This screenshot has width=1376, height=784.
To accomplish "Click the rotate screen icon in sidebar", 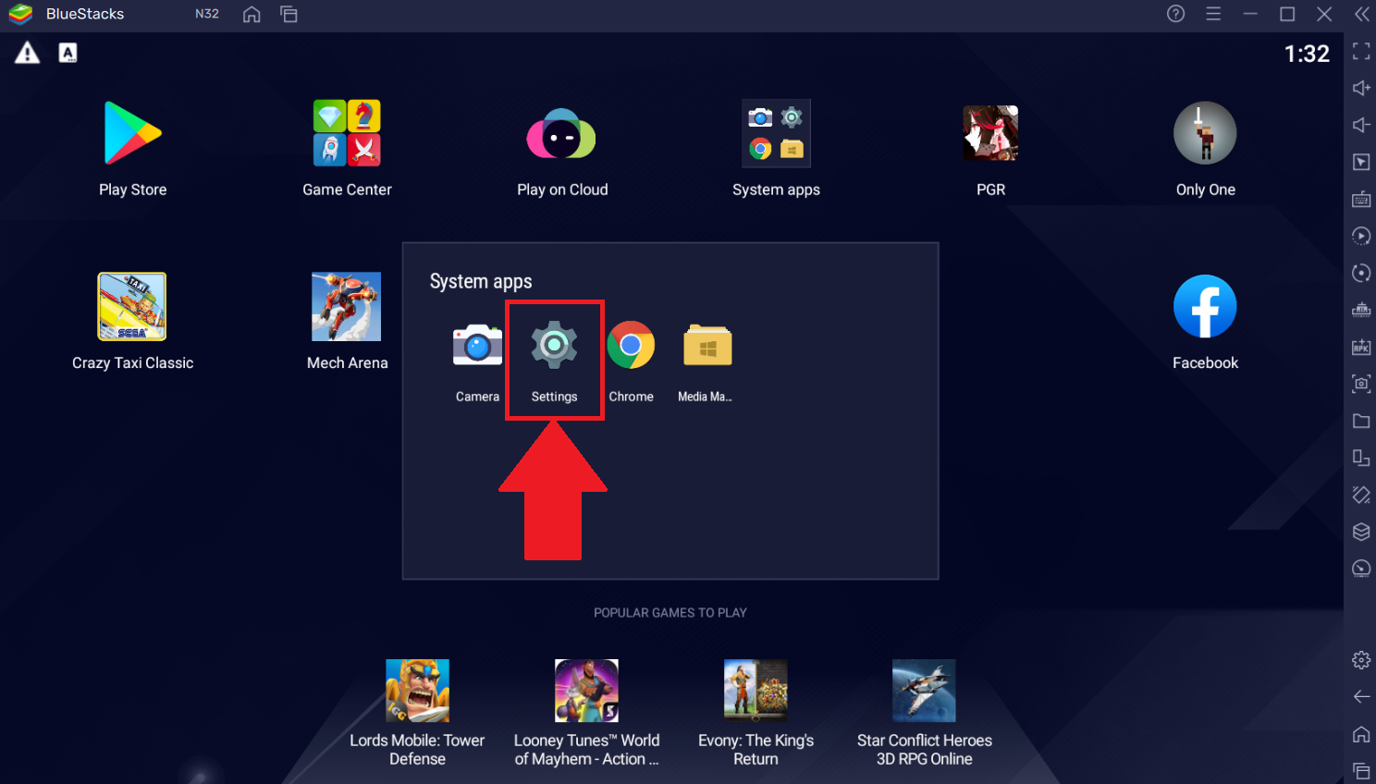I will [x=1361, y=458].
